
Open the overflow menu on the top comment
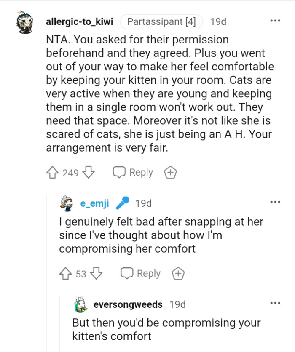point(275,20)
